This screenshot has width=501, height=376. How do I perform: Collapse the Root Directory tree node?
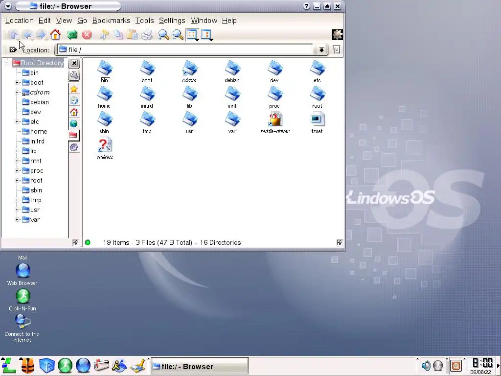tap(7, 63)
